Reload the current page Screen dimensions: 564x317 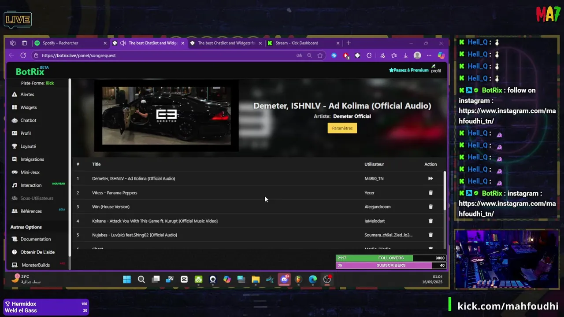tap(23, 55)
